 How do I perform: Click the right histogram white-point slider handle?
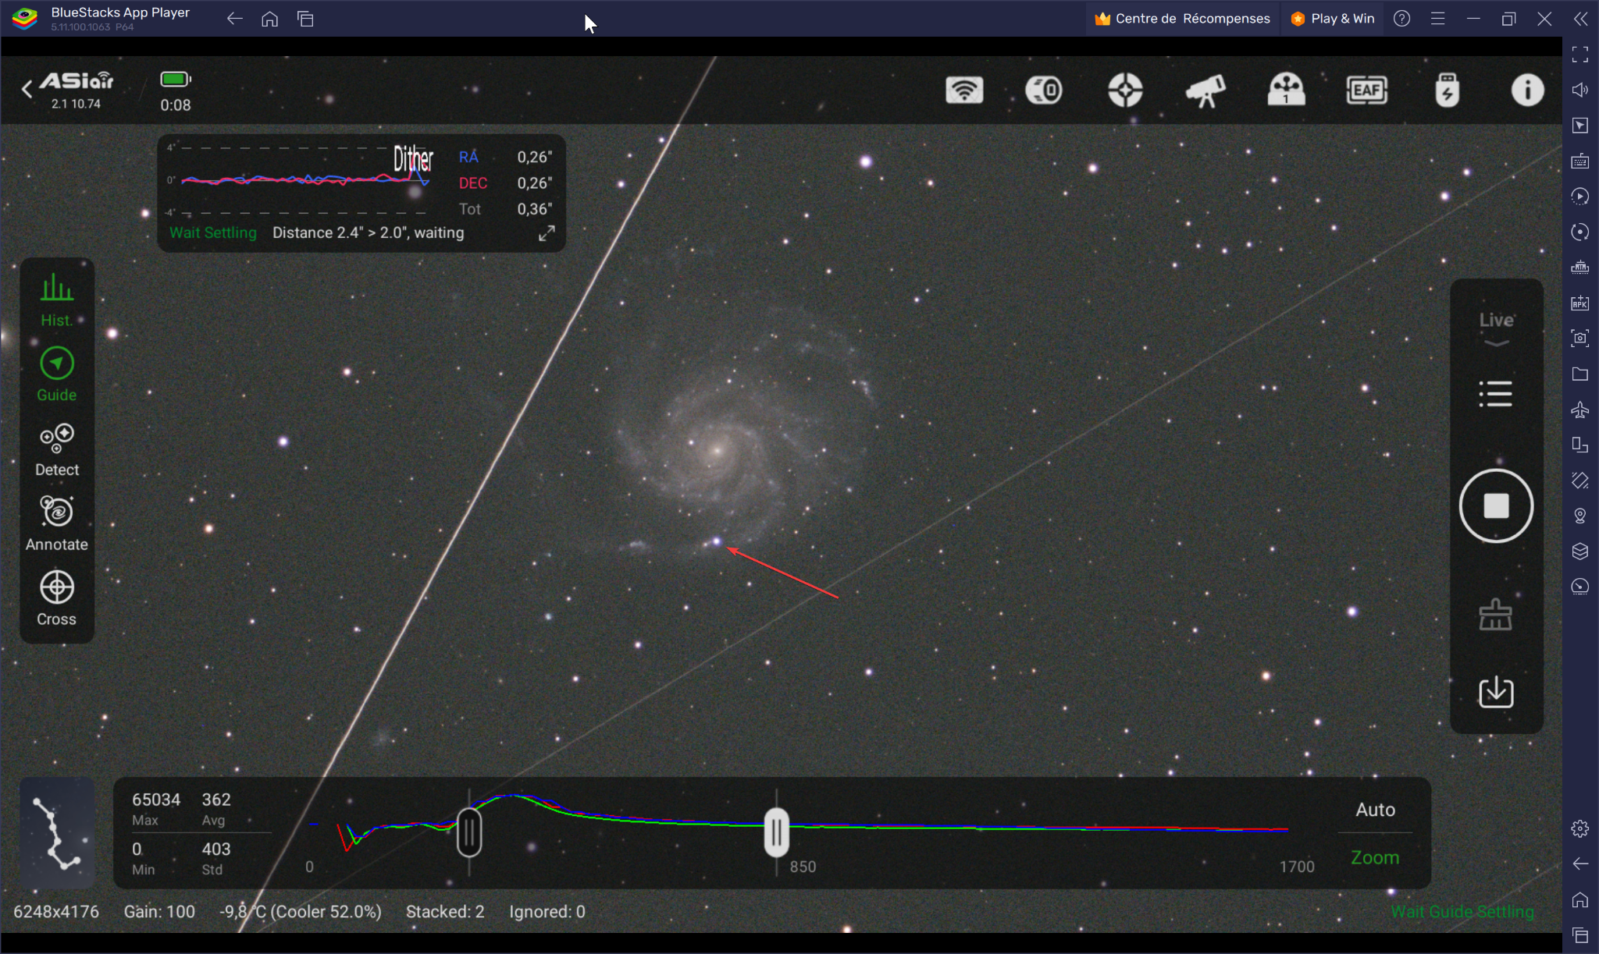pos(777,832)
